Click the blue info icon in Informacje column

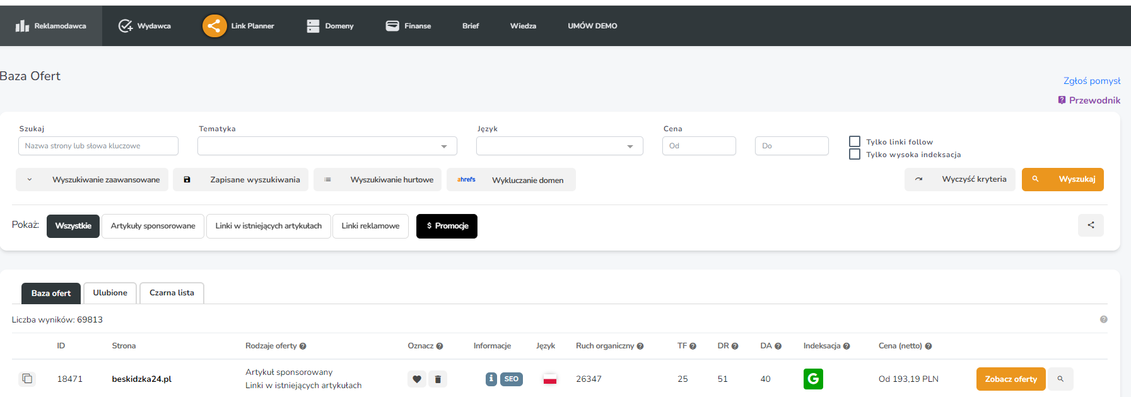pos(491,379)
